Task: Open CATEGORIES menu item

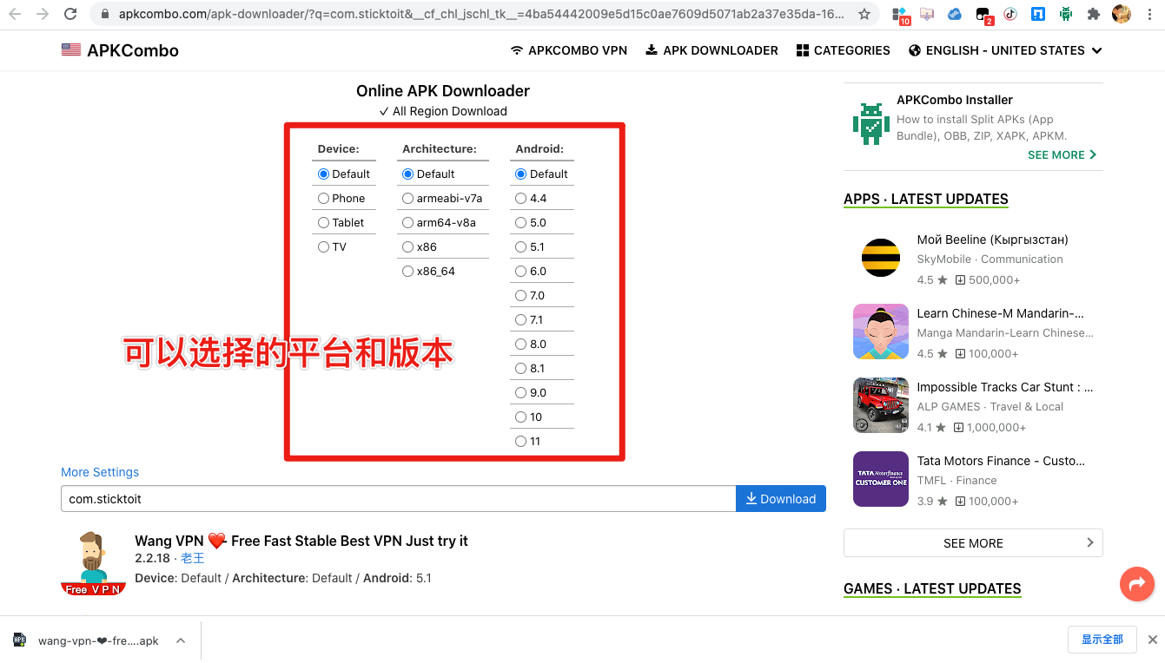Action: tap(844, 50)
